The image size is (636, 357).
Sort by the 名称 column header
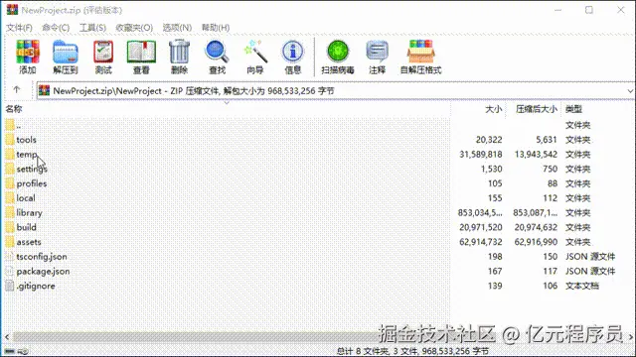14,109
